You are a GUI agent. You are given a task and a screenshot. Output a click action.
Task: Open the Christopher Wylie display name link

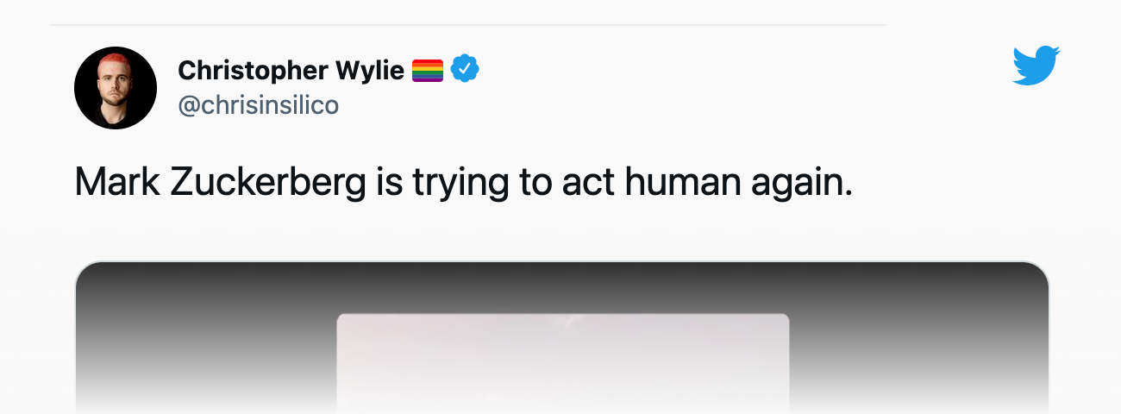[x=291, y=70]
